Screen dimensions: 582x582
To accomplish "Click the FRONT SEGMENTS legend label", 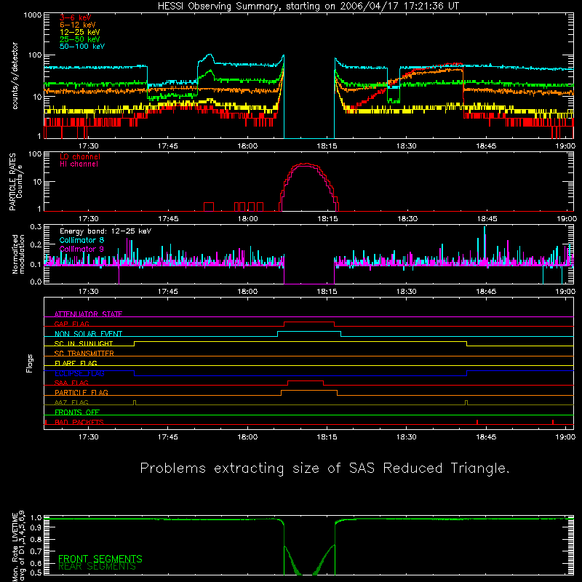I will tap(100, 559).
